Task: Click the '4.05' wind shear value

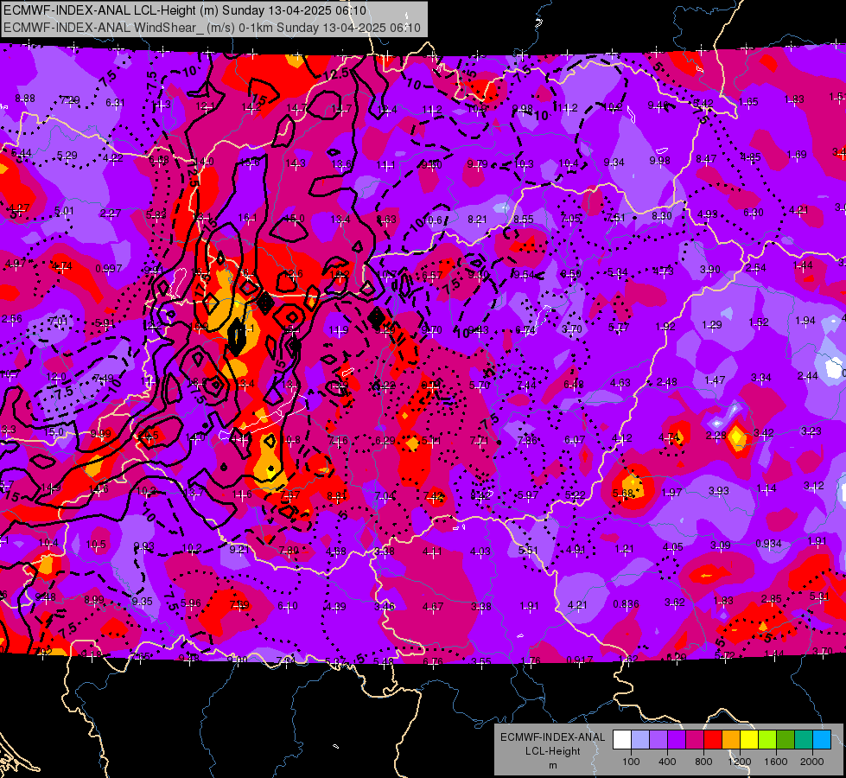Action: 673,547
